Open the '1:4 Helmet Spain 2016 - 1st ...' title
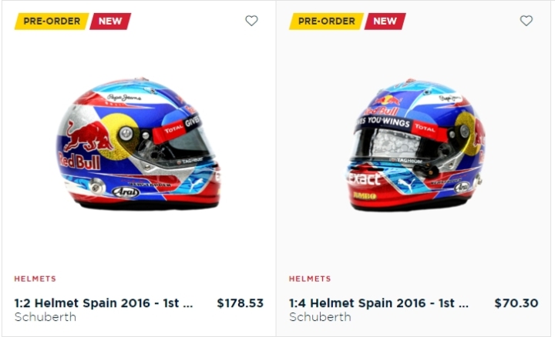The width and height of the screenshot is (555, 337). 378,303
